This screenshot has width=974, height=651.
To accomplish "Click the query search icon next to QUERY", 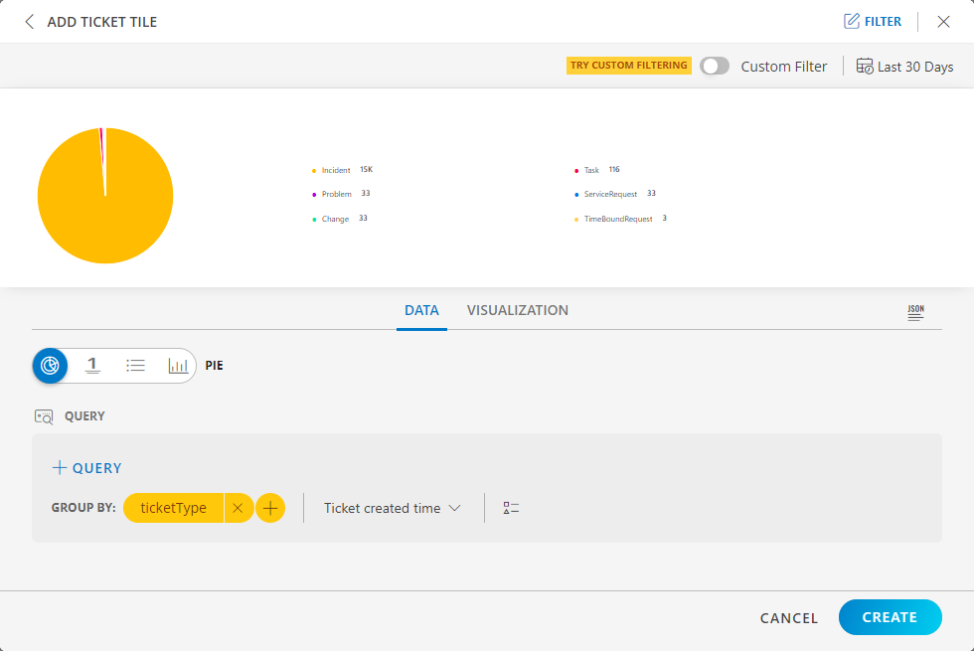I will (x=44, y=416).
